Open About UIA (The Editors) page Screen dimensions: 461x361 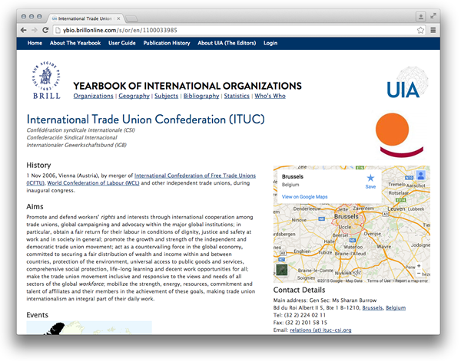tap(227, 43)
